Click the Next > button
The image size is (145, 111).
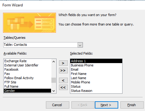(x=106, y=105)
